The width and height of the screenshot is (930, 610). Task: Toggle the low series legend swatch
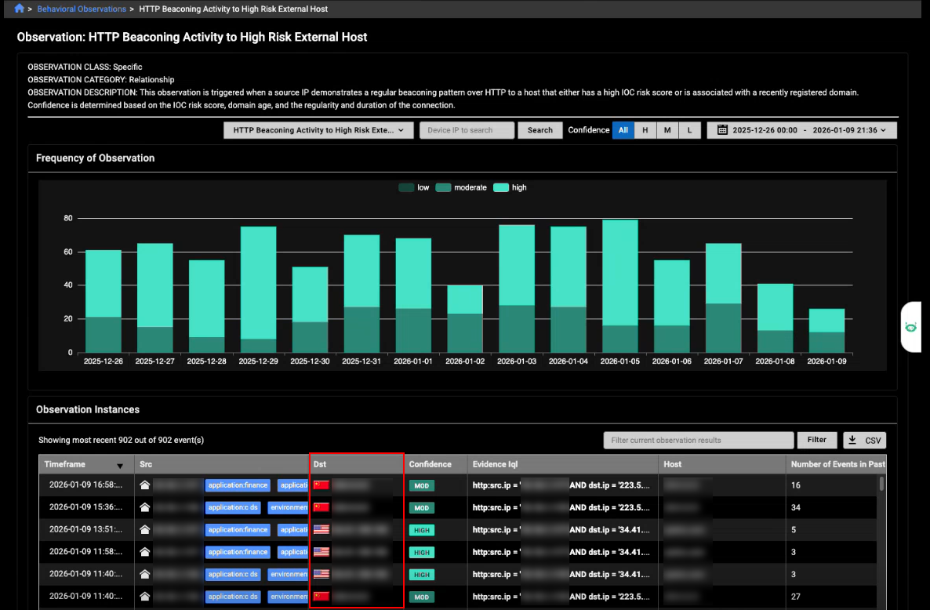(x=406, y=188)
